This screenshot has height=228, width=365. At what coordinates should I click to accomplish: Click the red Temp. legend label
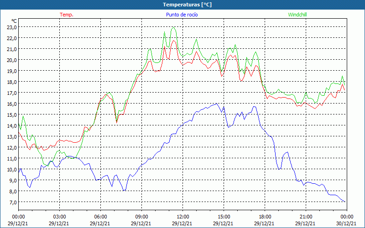[67, 15]
